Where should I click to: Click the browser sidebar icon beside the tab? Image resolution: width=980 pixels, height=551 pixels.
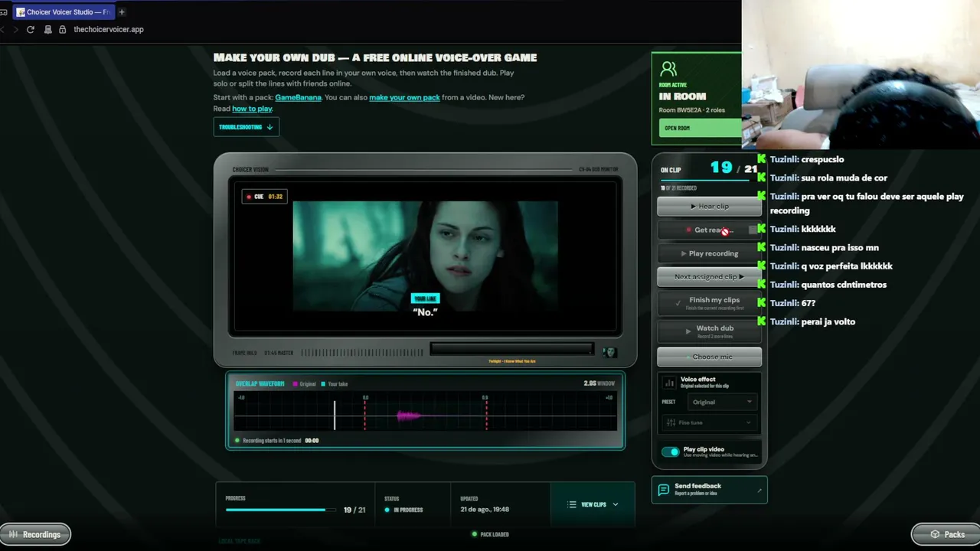pyautogui.click(x=3, y=11)
